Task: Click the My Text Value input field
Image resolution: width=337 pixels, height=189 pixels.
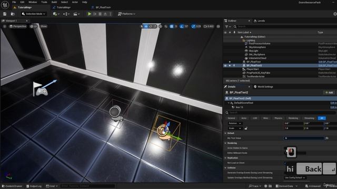Action: 304,138
